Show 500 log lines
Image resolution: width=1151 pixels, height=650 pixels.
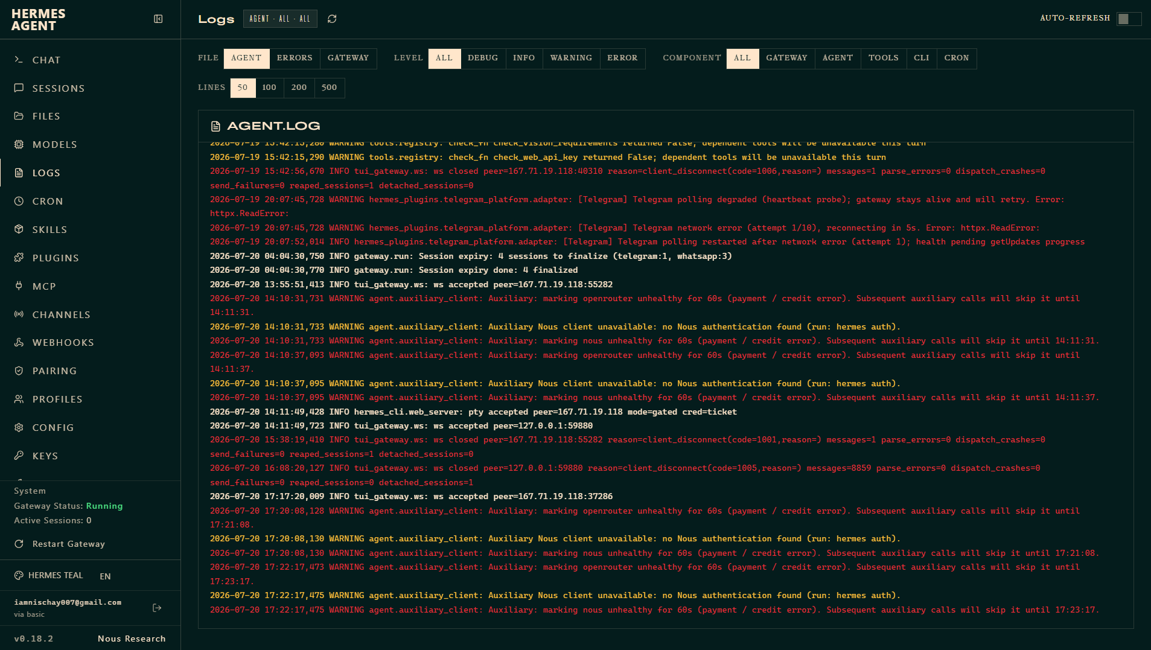pyautogui.click(x=329, y=88)
